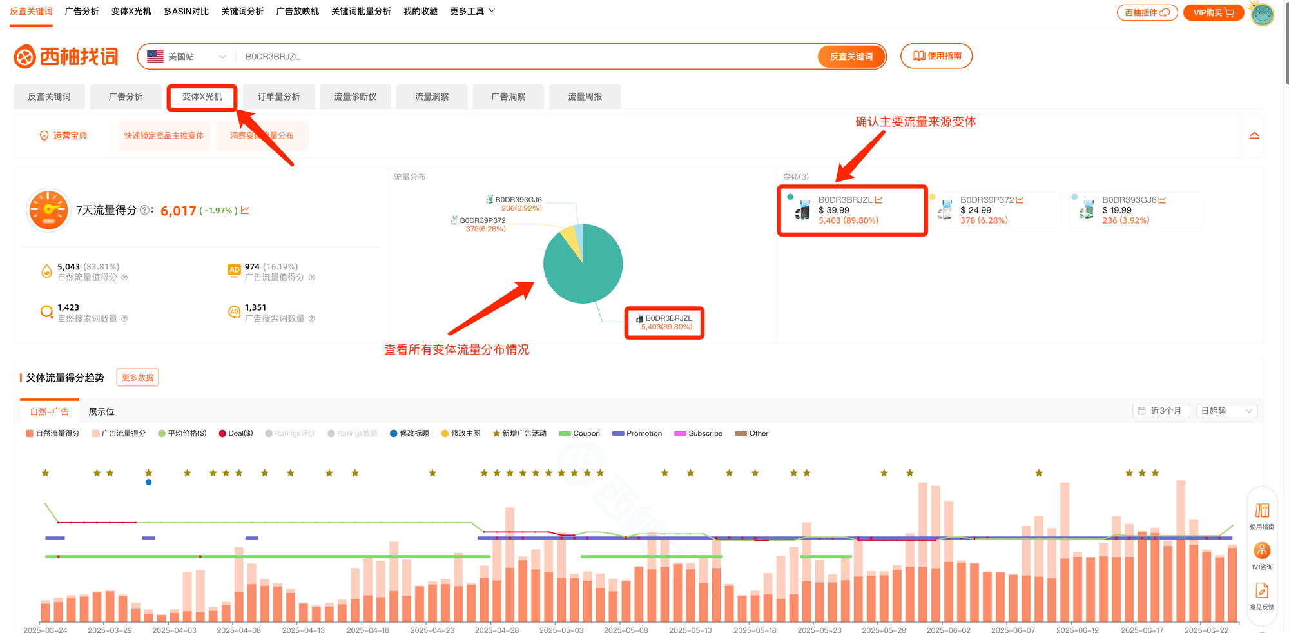Open the 日趋势 granularity dropdown
Viewport: 1289px width, 633px height.
coord(1226,411)
